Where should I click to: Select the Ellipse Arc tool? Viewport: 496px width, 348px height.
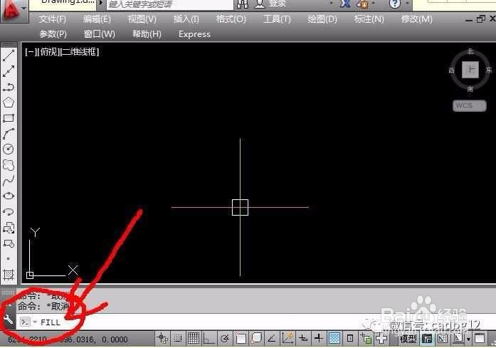(x=9, y=211)
